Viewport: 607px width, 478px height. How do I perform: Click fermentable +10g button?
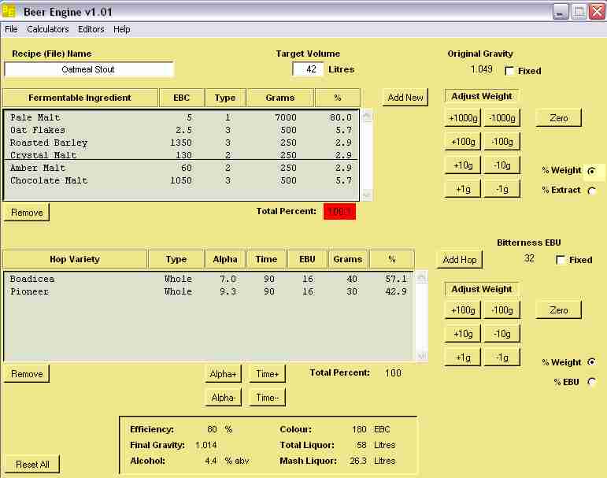tap(463, 165)
